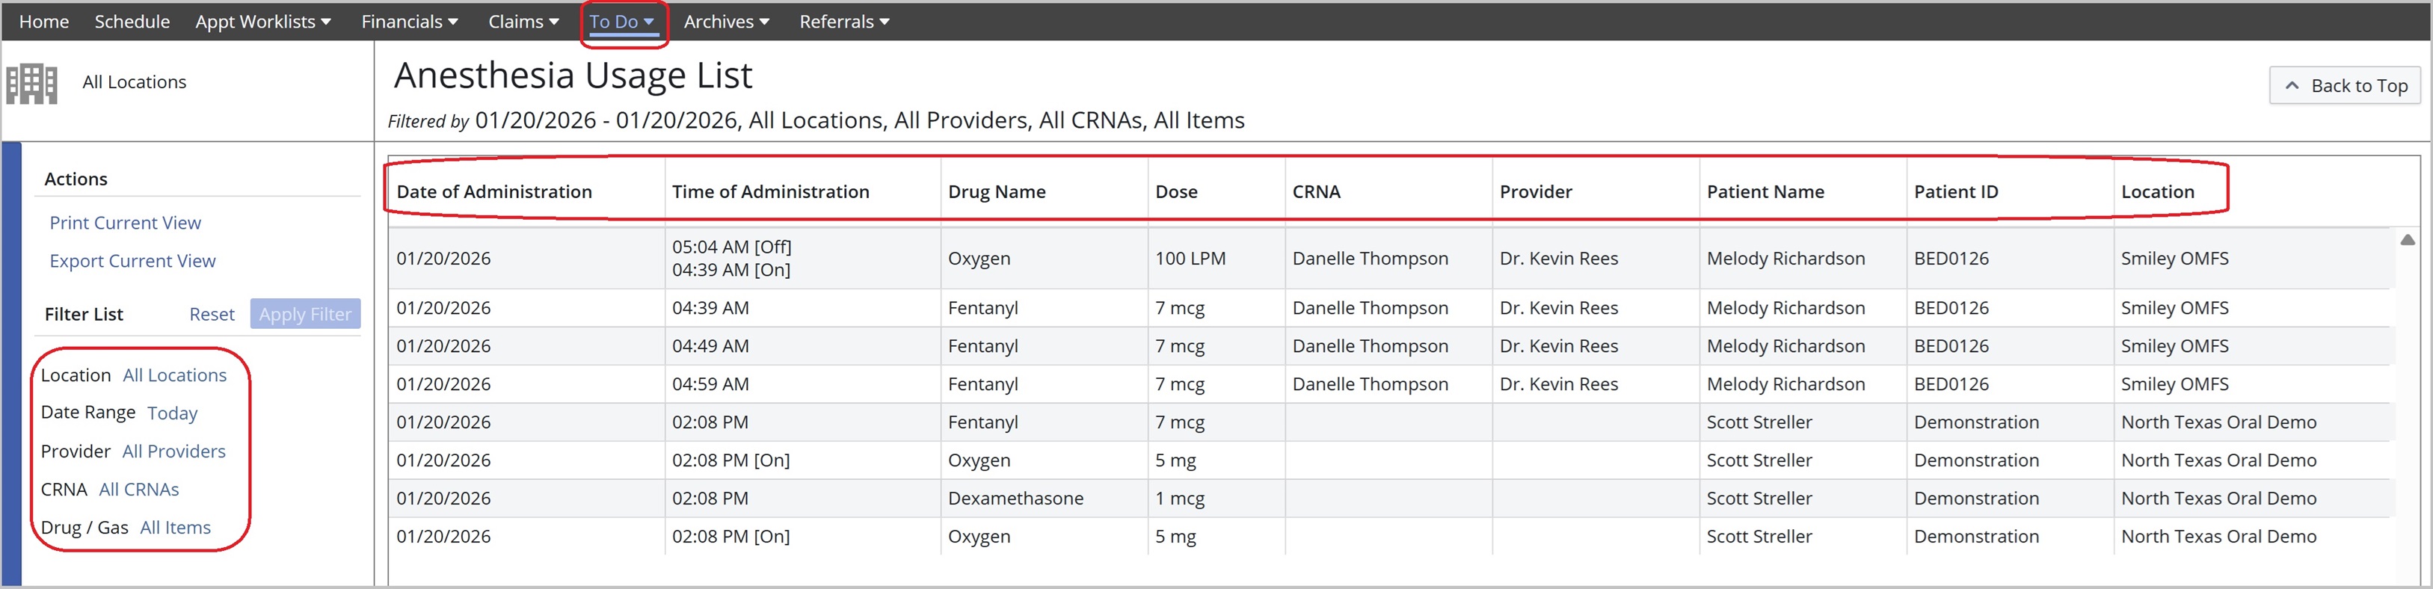Click Export Current View link
Screen dimensions: 2433x589
132,262
